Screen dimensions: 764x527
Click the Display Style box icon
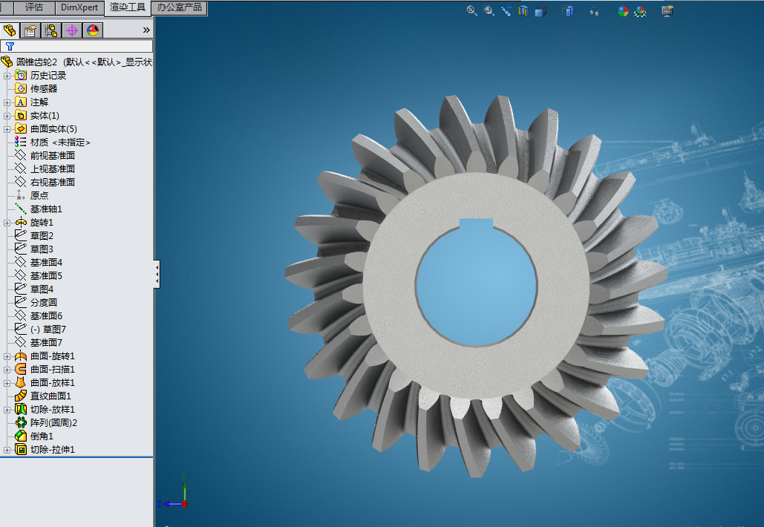568,10
